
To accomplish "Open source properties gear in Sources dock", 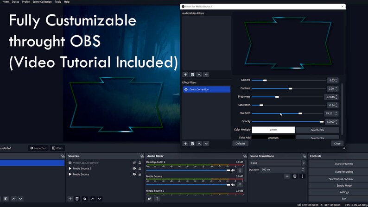I will tap(85, 199).
